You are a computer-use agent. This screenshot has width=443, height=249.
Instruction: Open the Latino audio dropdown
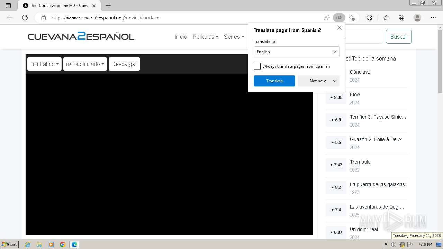click(x=44, y=64)
